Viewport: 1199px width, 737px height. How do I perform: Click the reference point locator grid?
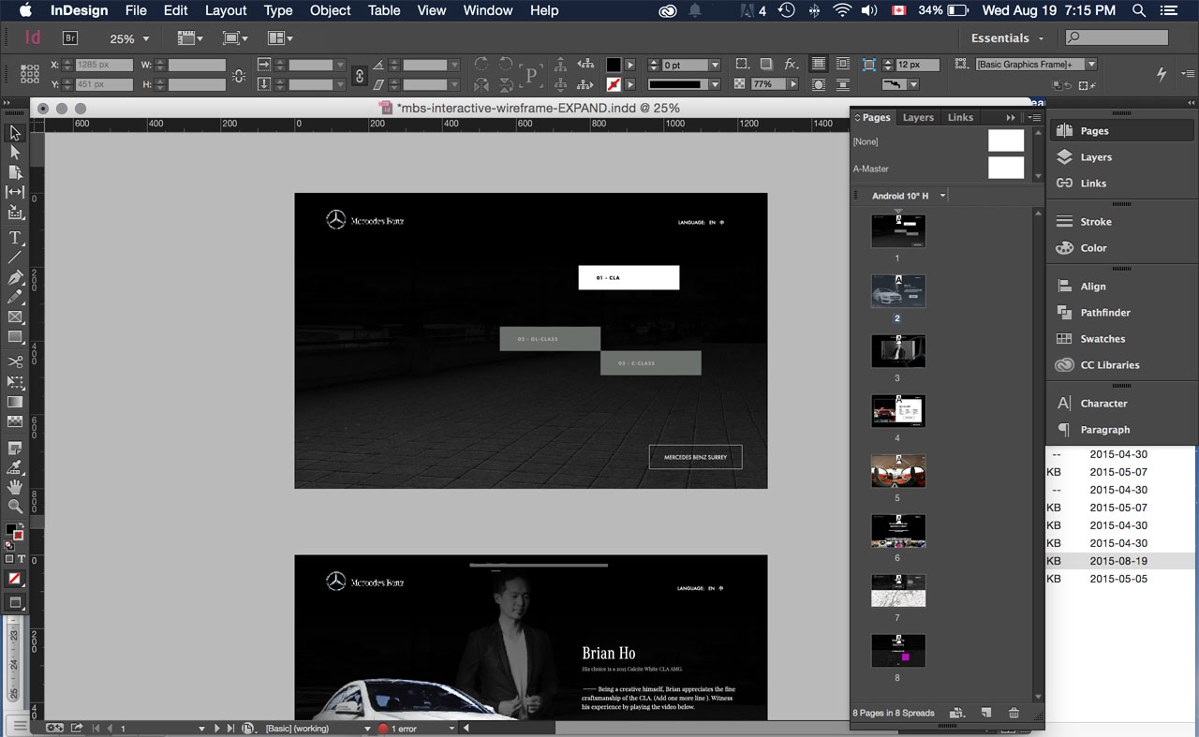click(x=30, y=73)
